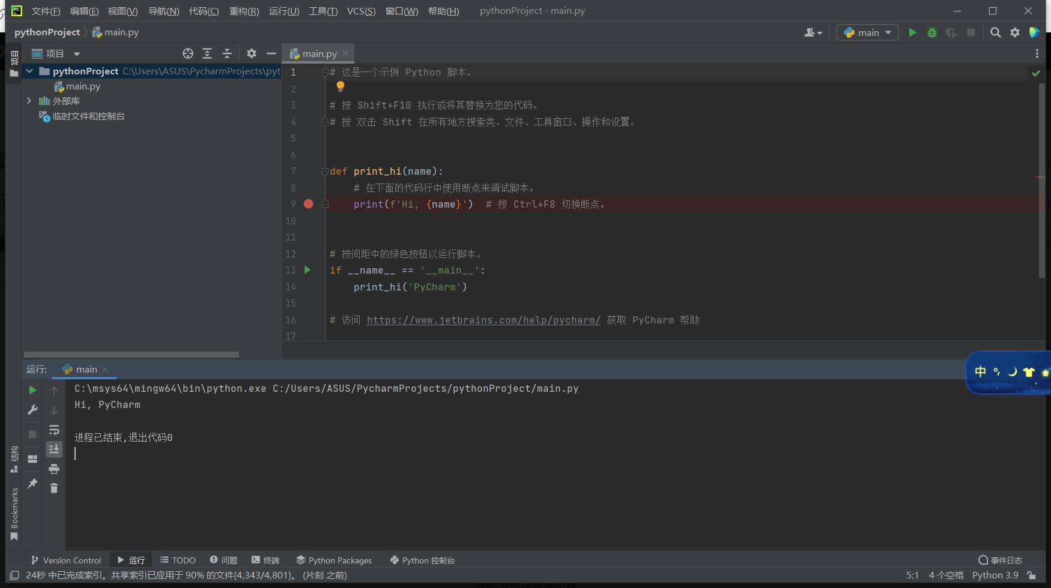Clear console with trash icon
The width and height of the screenshot is (1051, 588).
pos(54,488)
